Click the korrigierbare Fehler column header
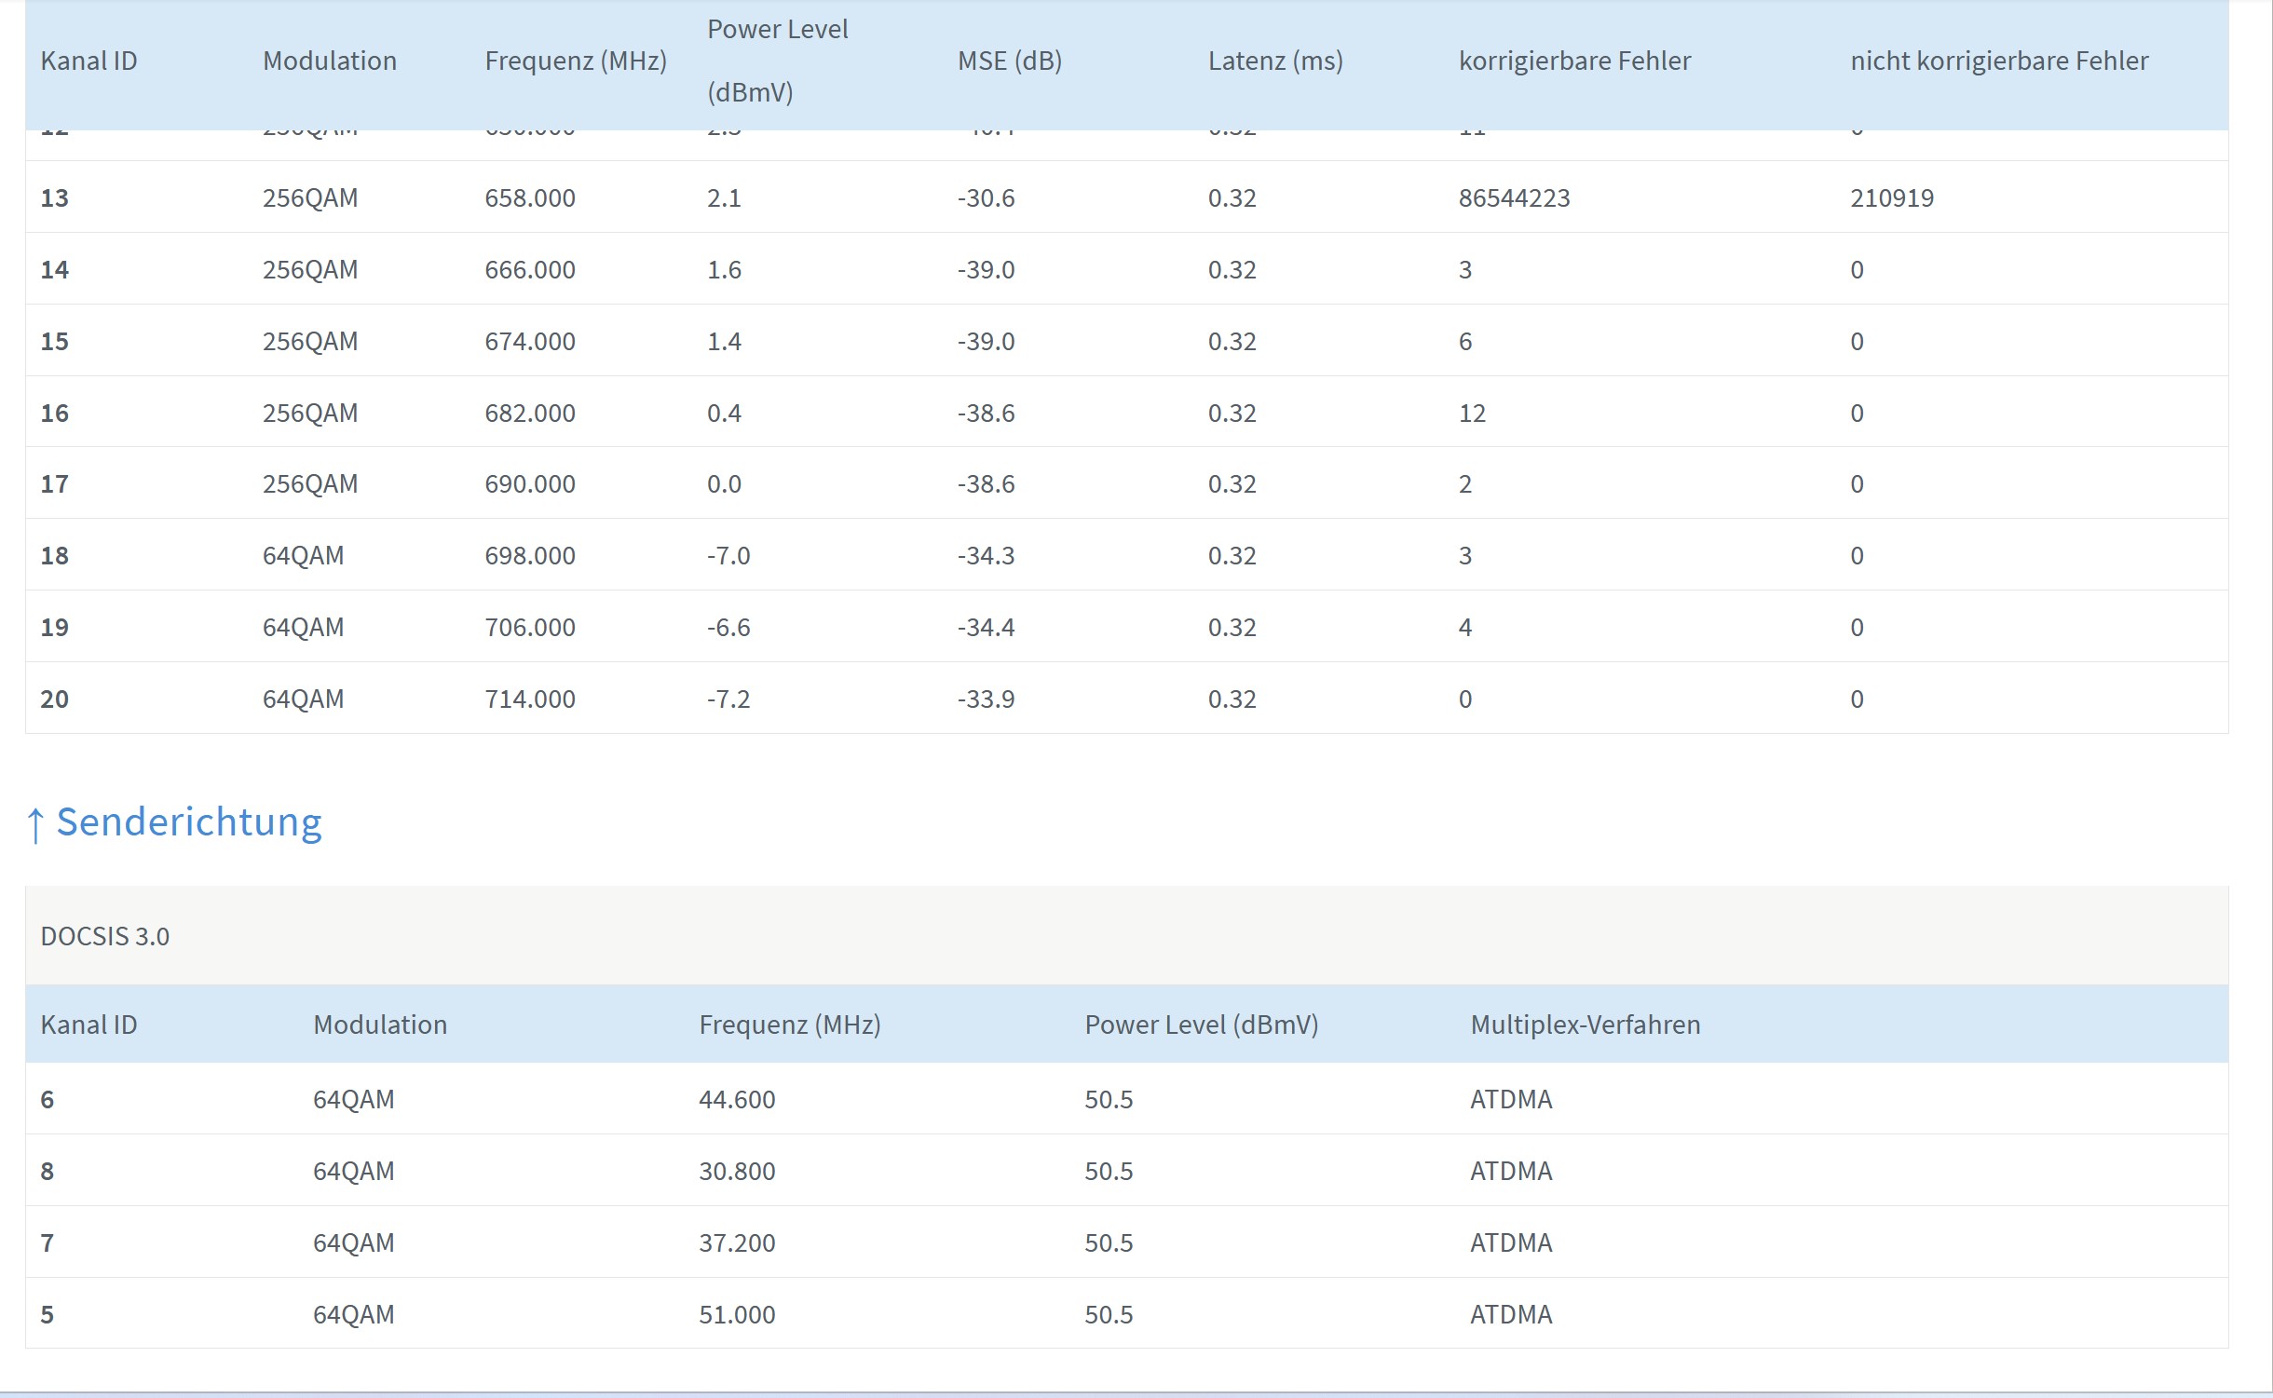This screenshot has height=1398, width=2273. [1574, 61]
